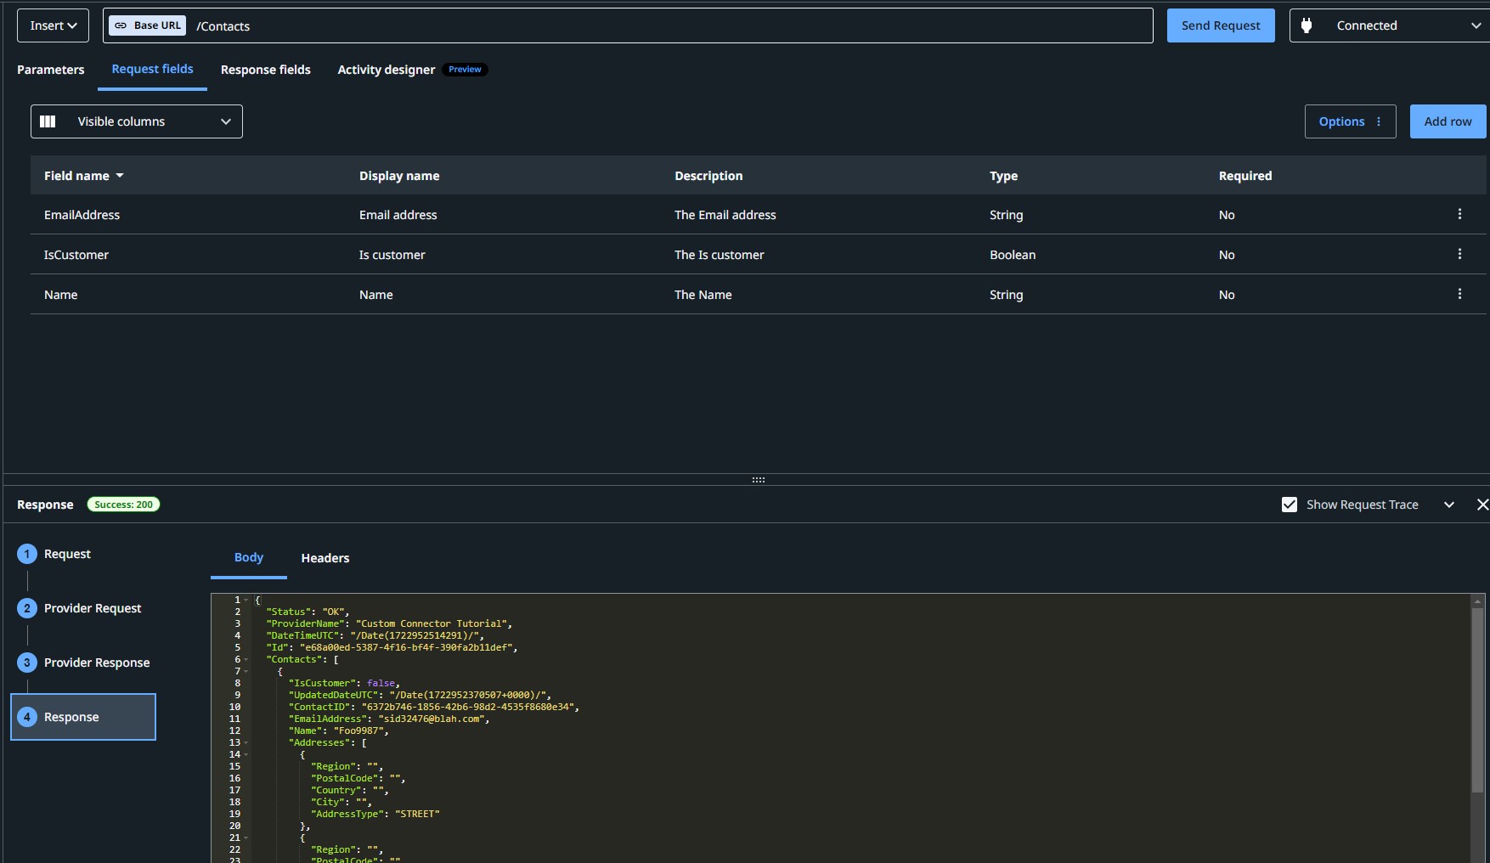Screen dimensions: 1490x863
Task: Open row menu for Name field
Action: (x=1459, y=294)
